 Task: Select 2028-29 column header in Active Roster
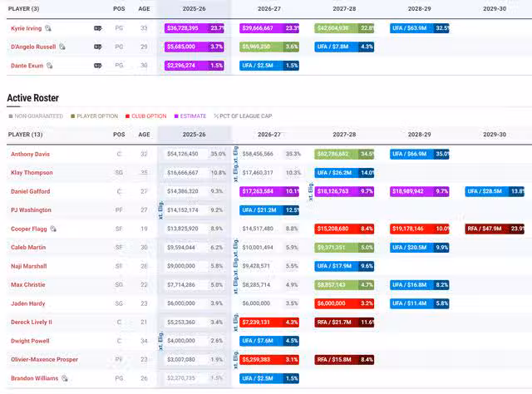pos(419,135)
